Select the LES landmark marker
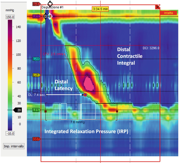 36,110
